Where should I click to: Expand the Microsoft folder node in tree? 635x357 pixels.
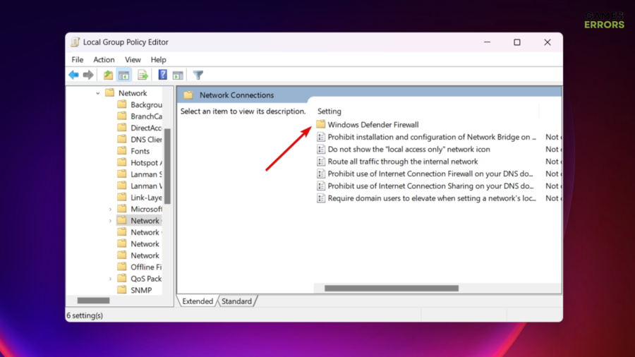[x=110, y=210]
